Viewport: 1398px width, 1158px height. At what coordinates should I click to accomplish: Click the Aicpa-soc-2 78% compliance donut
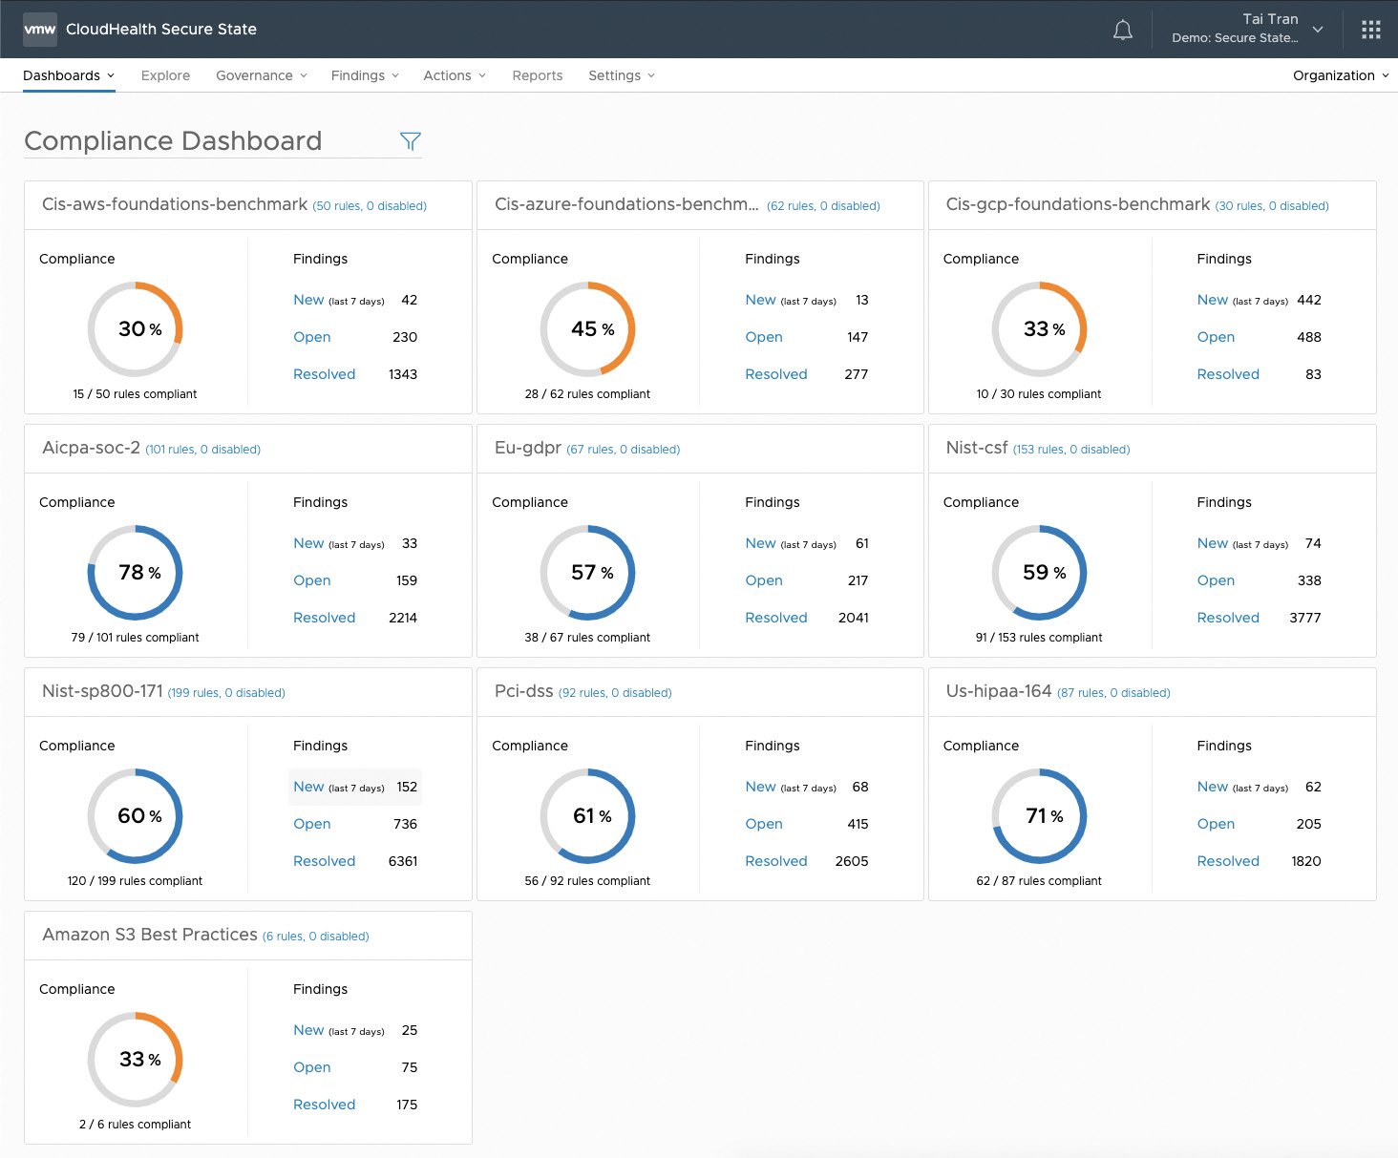point(136,573)
